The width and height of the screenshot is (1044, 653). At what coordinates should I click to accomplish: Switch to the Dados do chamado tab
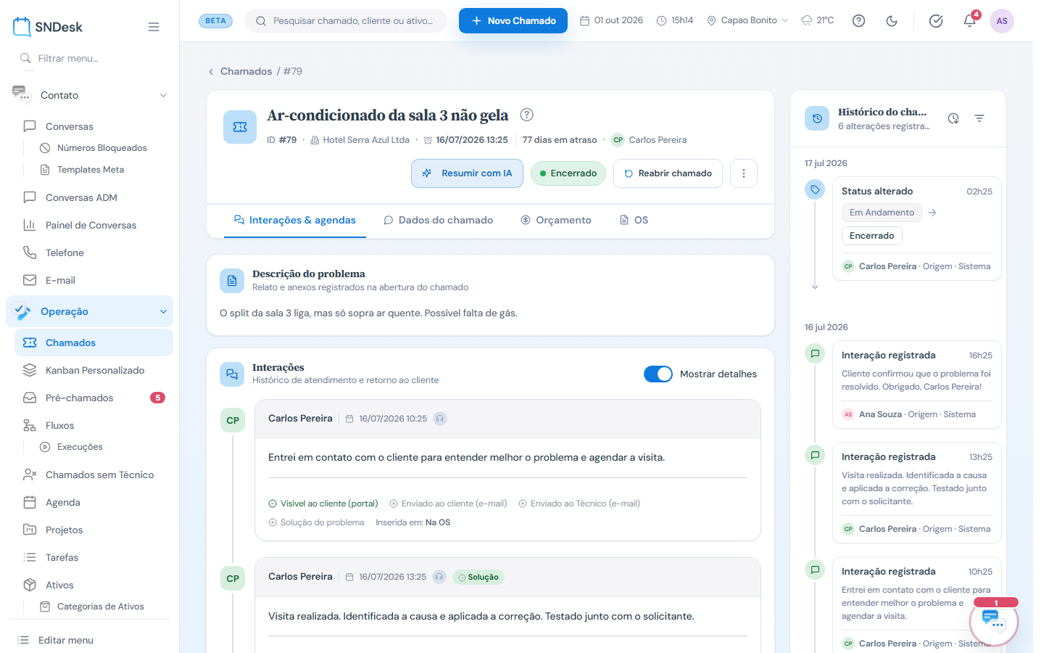click(439, 221)
